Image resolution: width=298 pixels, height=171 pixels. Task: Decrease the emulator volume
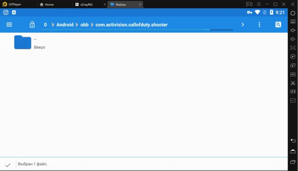click(x=293, y=39)
